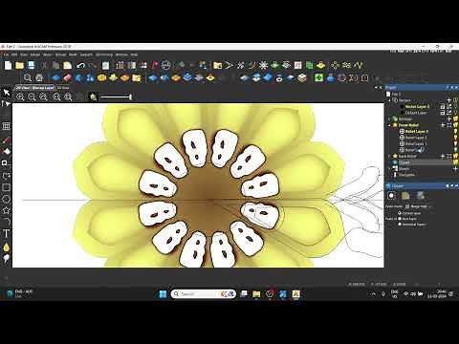Viewport: 459px width, 344px height.
Task: Select the first radio option under Paste mode
Action: click(x=400, y=213)
